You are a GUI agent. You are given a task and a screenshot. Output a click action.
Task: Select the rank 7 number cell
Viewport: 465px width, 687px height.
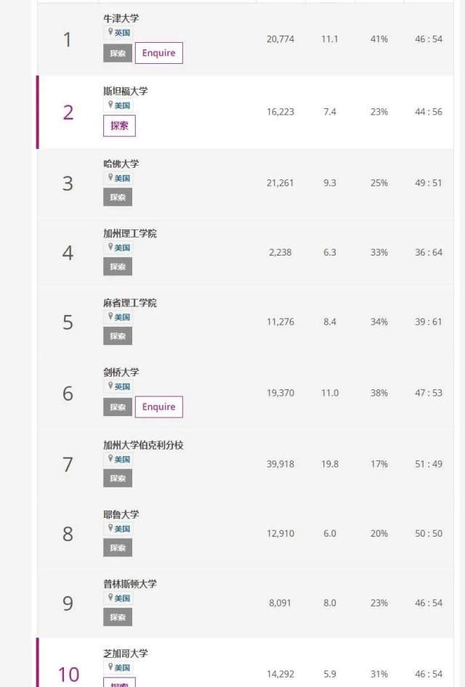point(68,464)
